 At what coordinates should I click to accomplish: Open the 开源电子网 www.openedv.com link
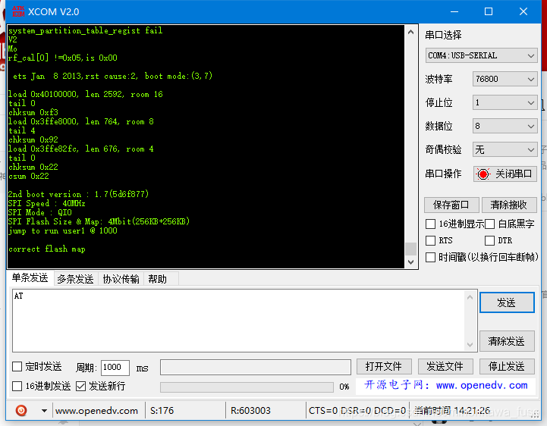tap(446, 386)
